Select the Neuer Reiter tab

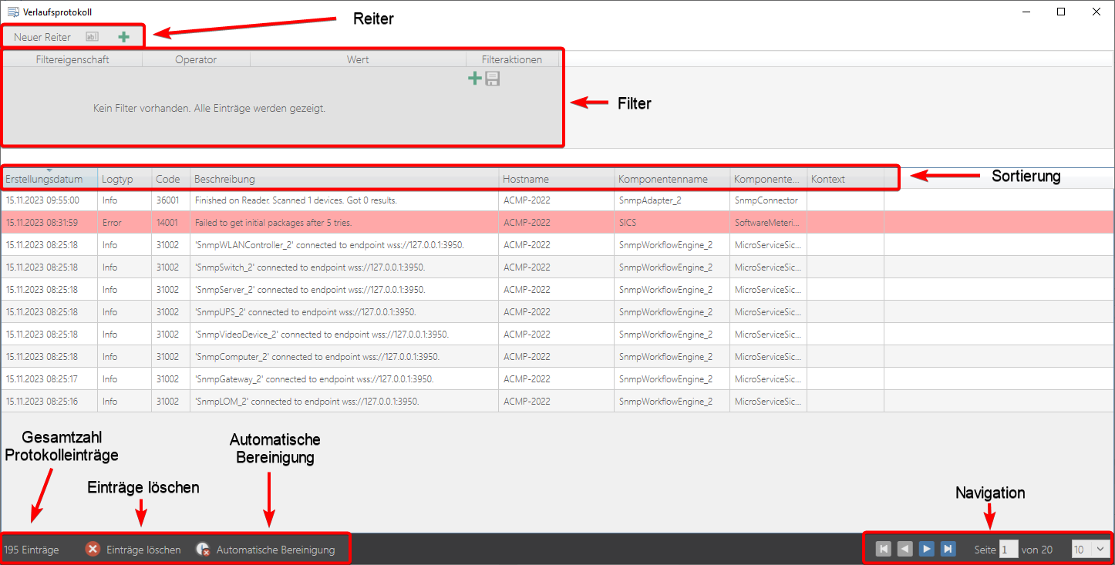click(x=42, y=37)
